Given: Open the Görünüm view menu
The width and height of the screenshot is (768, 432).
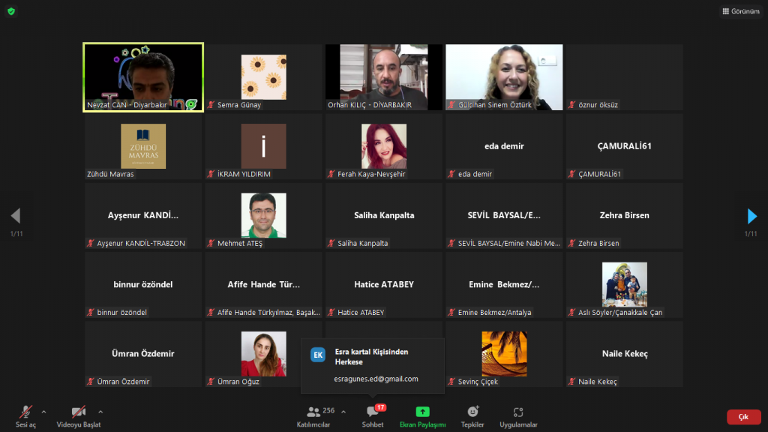Looking at the screenshot, I should (740, 11).
